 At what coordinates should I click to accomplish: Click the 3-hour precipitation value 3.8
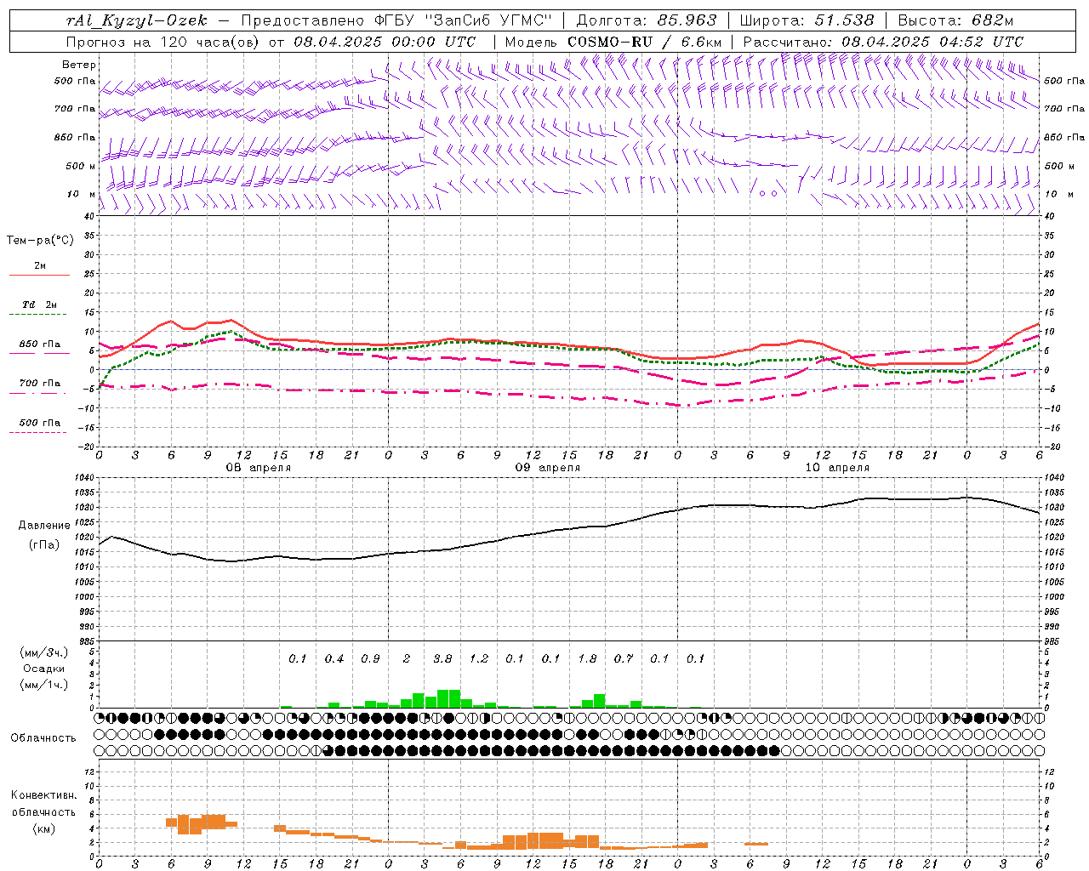tap(442, 659)
